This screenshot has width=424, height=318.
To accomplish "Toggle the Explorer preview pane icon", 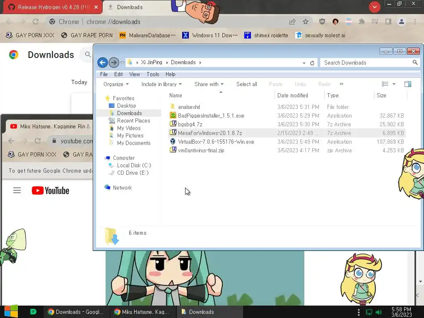I will coord(408,84).
